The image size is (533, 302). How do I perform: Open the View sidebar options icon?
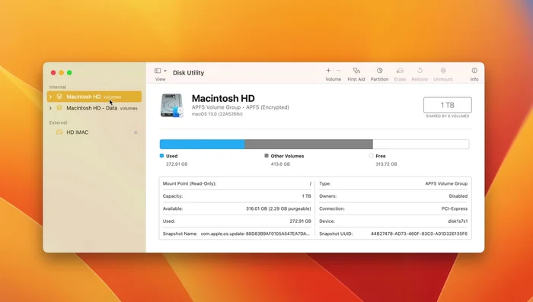(158, 71)
